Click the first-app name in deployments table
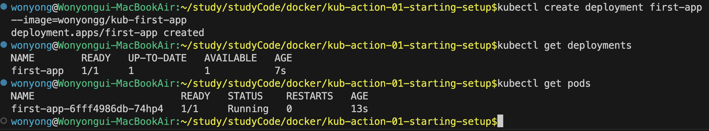The image size is (709, 131). point(37,71)
